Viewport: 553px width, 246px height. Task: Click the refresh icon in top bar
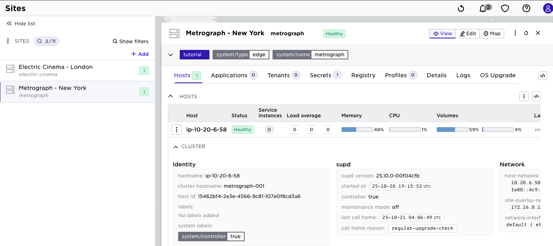click(461, 8)
